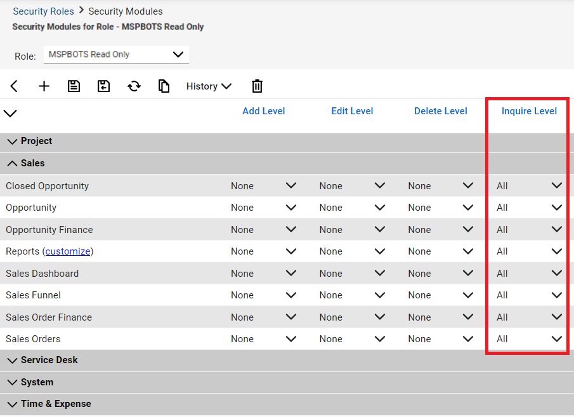Expand the Service Desk section
Screen dimensions: 574x419
(x=12, y=359)
